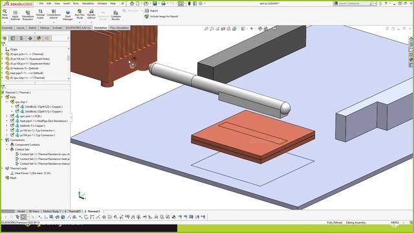This screenshot has height=233, width=414.
Task: Open the Connections Advisor
Action: tap(54, 14)
